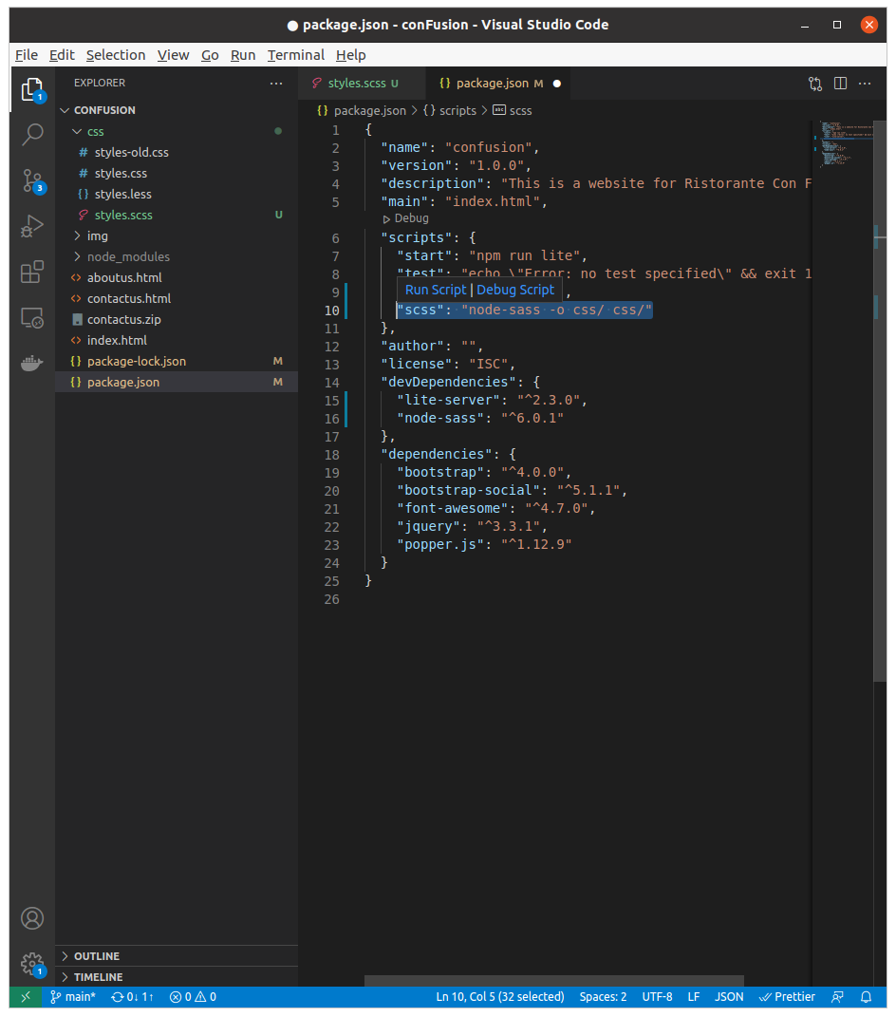The image size is (896, 1017).
Task: Open the View menu
Action: (x=173, y=55)
